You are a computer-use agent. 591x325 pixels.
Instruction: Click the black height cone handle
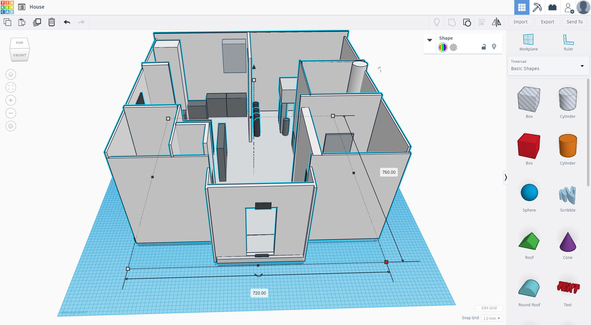point(254,67)
